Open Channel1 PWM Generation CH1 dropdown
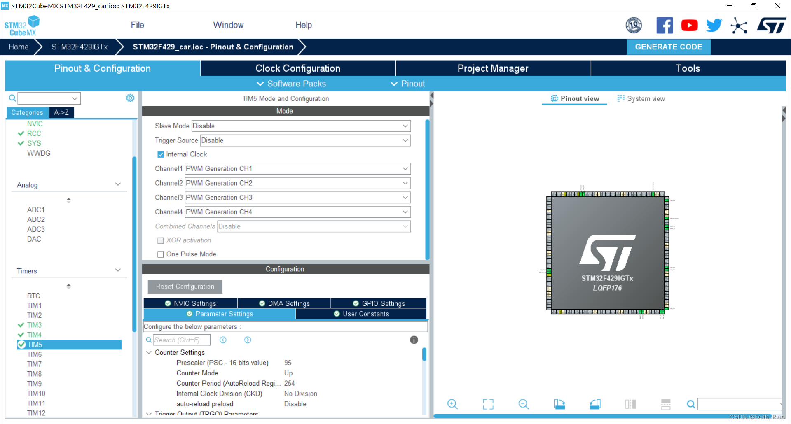This screenshot has width=791, height=424. [298, 169]
